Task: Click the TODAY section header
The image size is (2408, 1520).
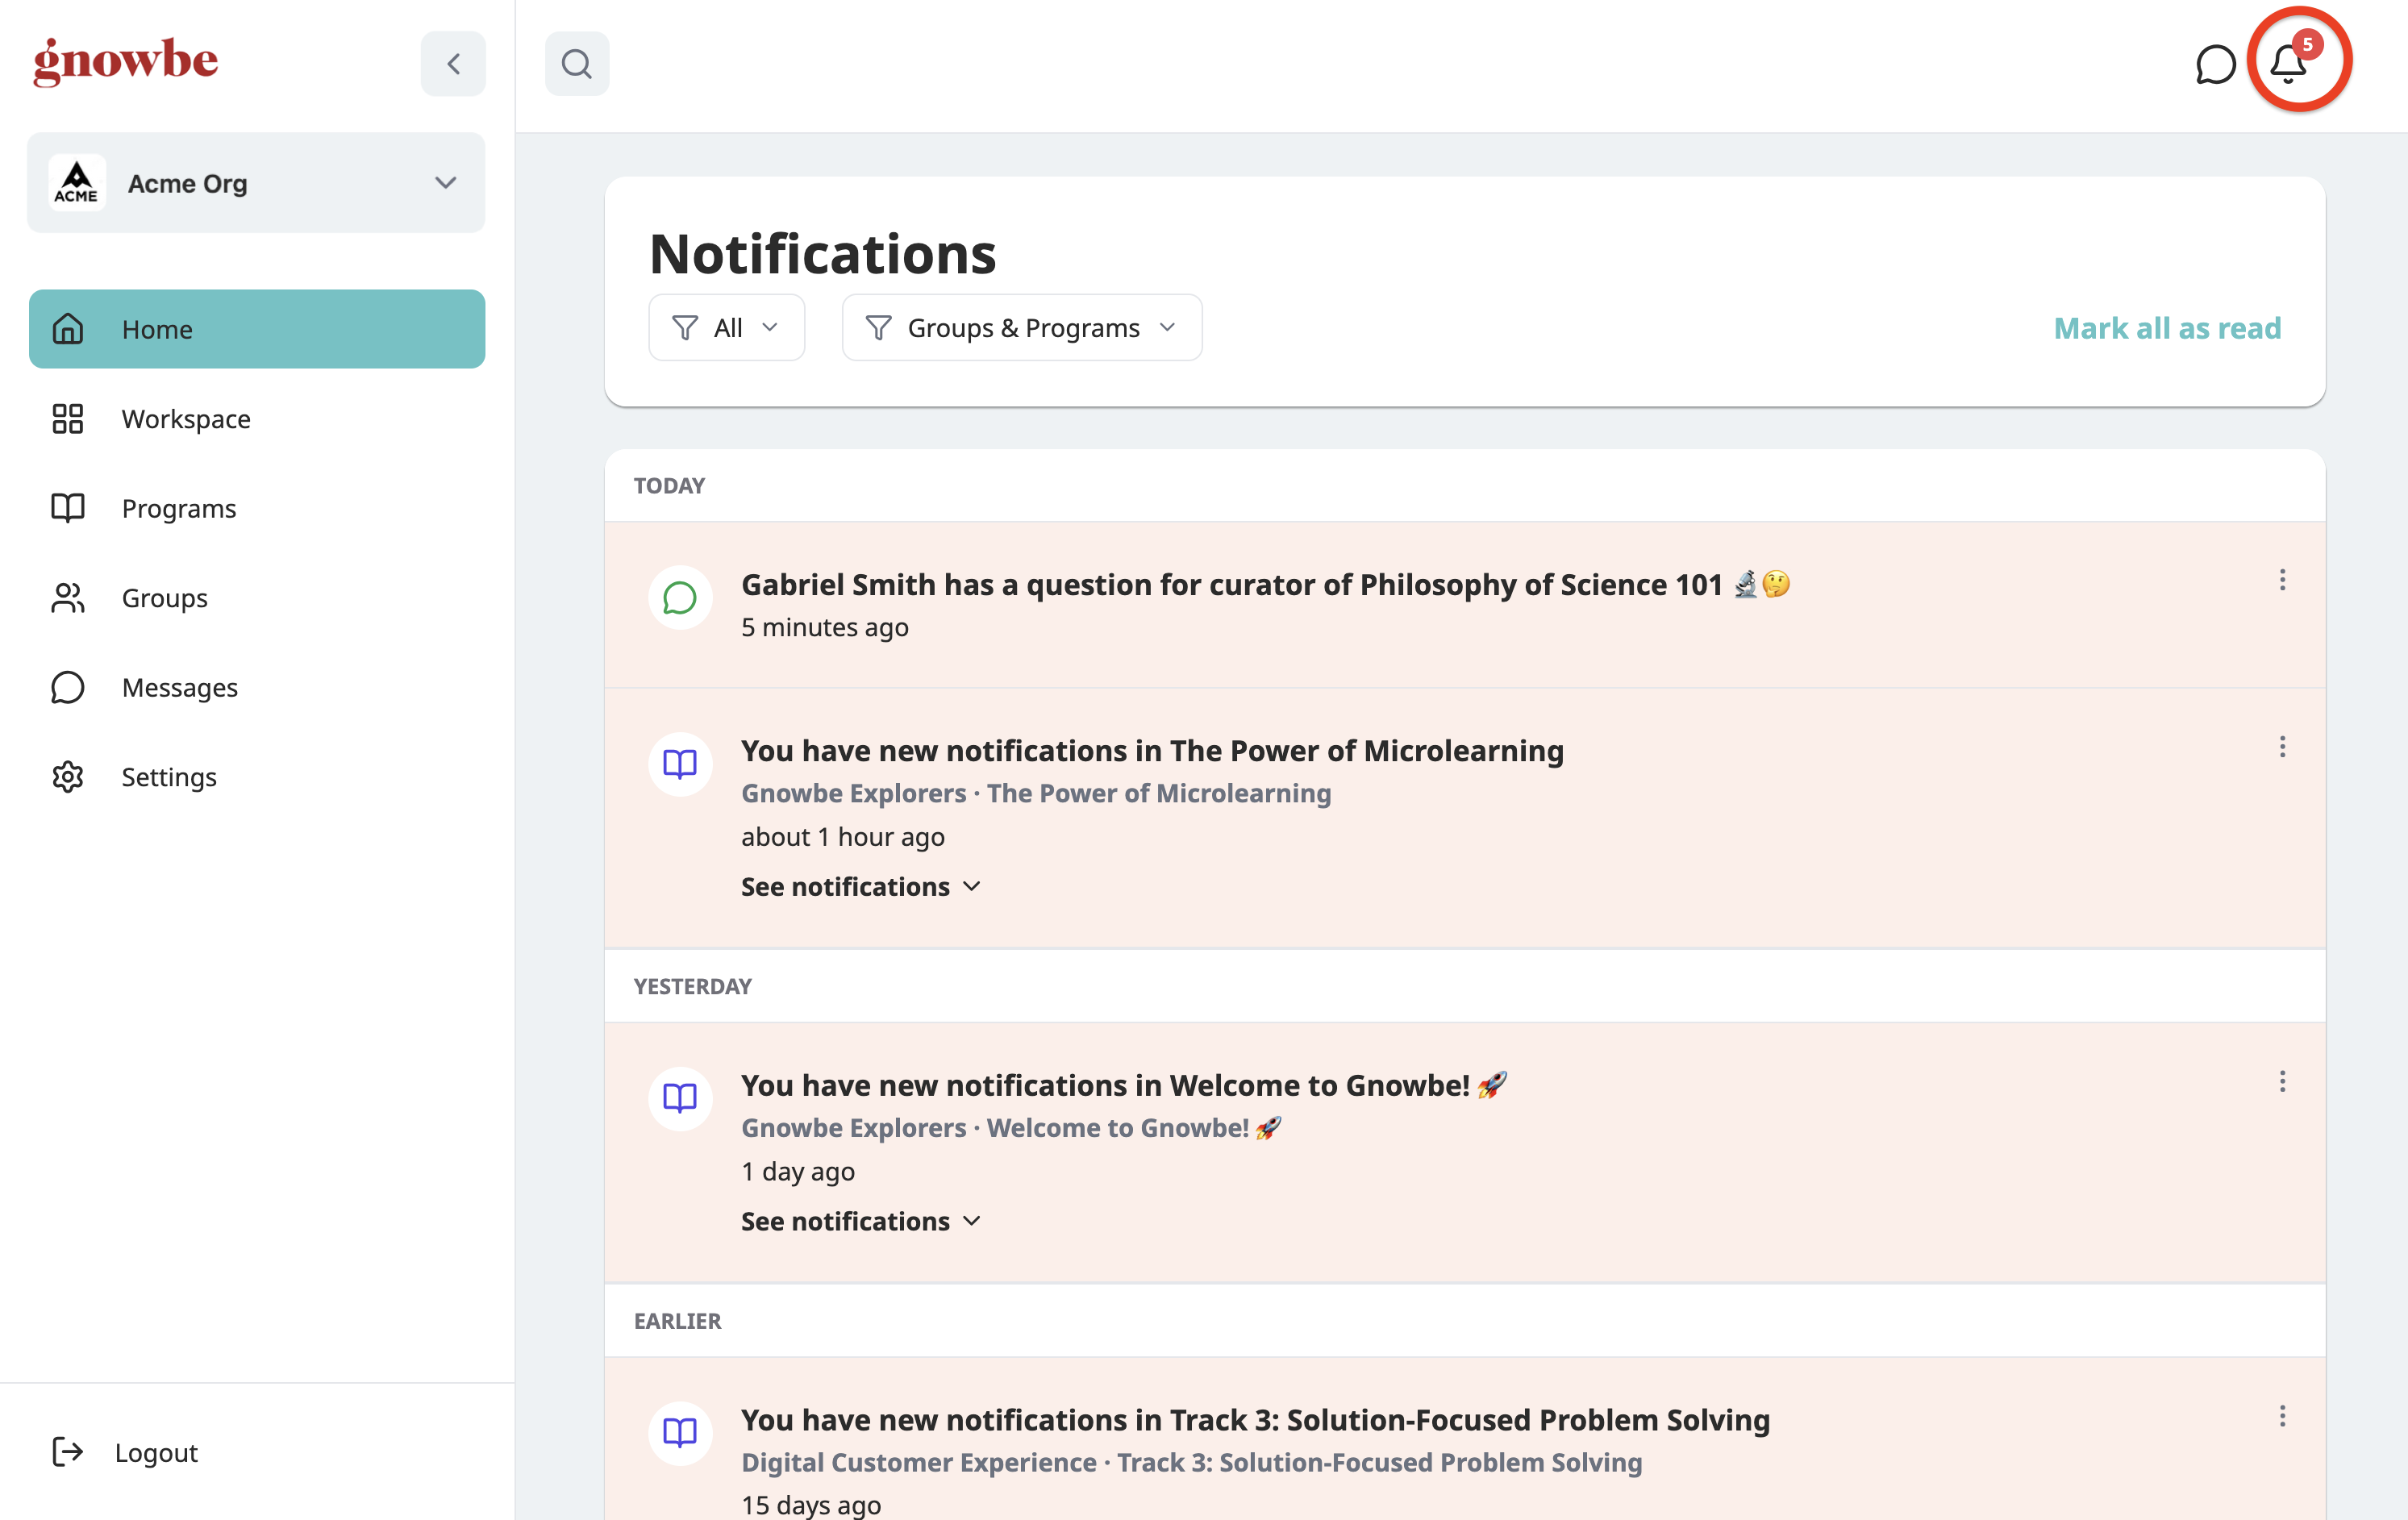Action: coord(669,486)
